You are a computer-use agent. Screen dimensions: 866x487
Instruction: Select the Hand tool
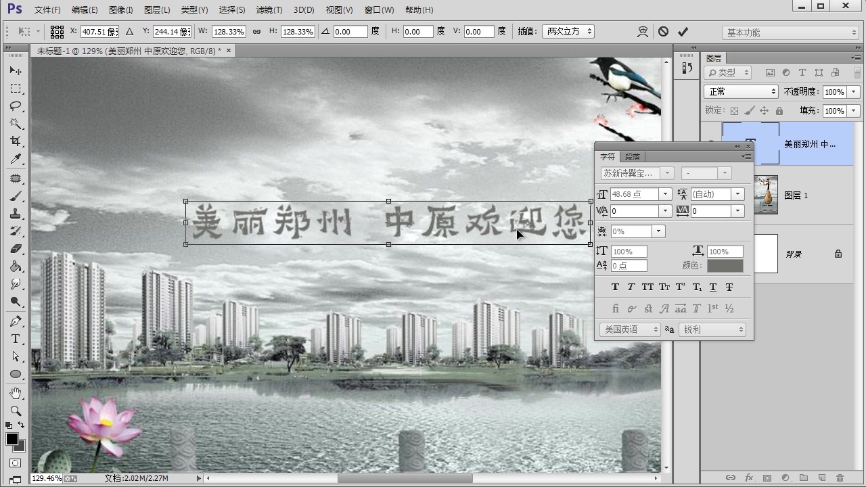(16, 393)
